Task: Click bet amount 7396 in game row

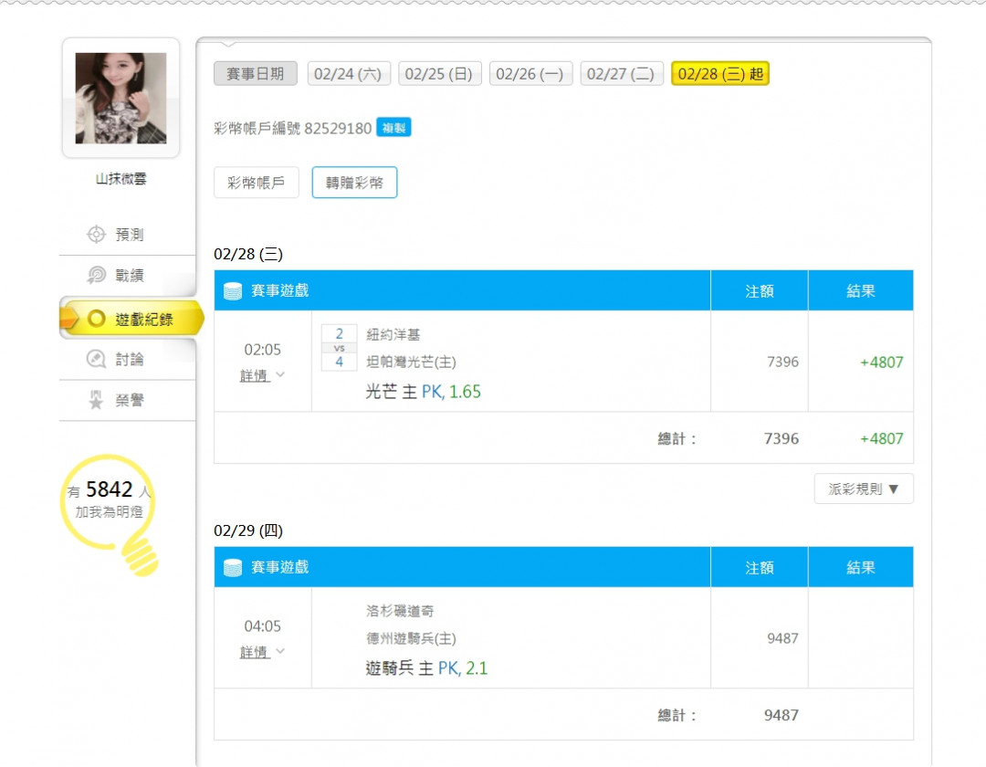Action: pos(782,362)
